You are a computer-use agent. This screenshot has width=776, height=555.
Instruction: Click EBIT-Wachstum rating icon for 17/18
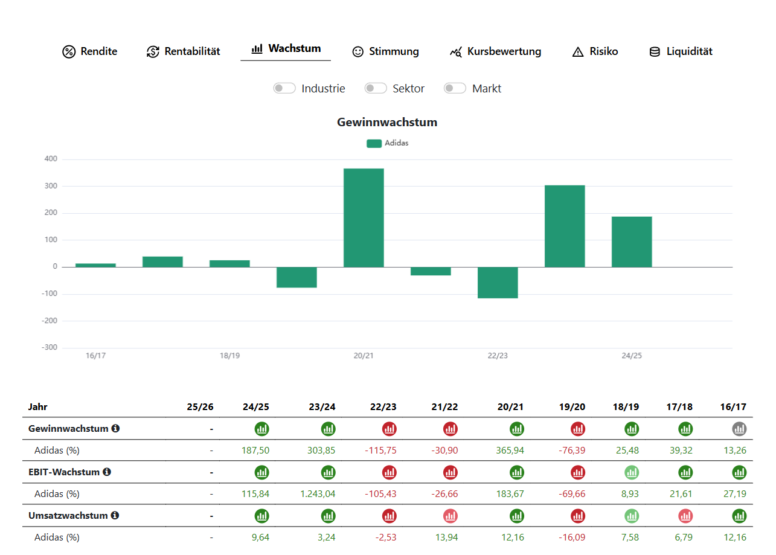(685, 472)
